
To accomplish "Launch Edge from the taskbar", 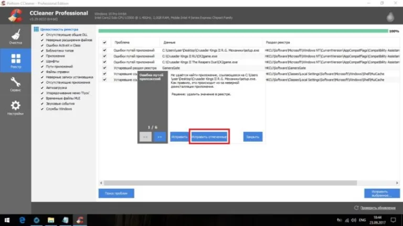I will (x=22, y=220).
